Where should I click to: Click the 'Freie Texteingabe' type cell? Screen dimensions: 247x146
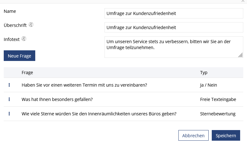pos(218,99)
